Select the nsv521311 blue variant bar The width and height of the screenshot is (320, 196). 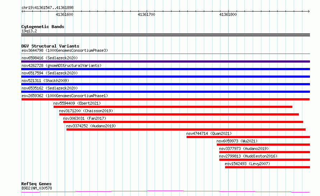[165, 84]
